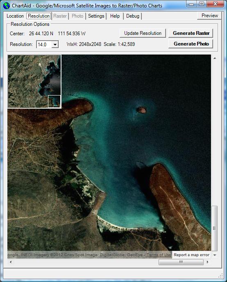Image resolution: width=227 pixels, height=282 pixels.
Task: Click the longitude text 111 54.936 W
Action: pos(72,34)
